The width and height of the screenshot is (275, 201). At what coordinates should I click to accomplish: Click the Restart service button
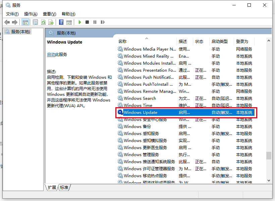(x=103, y=22)
